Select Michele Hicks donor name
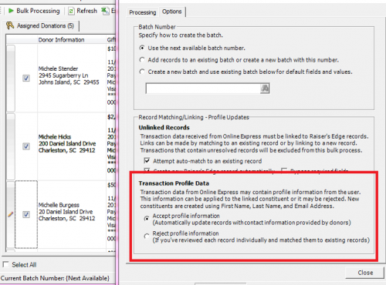This screenshot has height=285, width=386. click(55, 136)
